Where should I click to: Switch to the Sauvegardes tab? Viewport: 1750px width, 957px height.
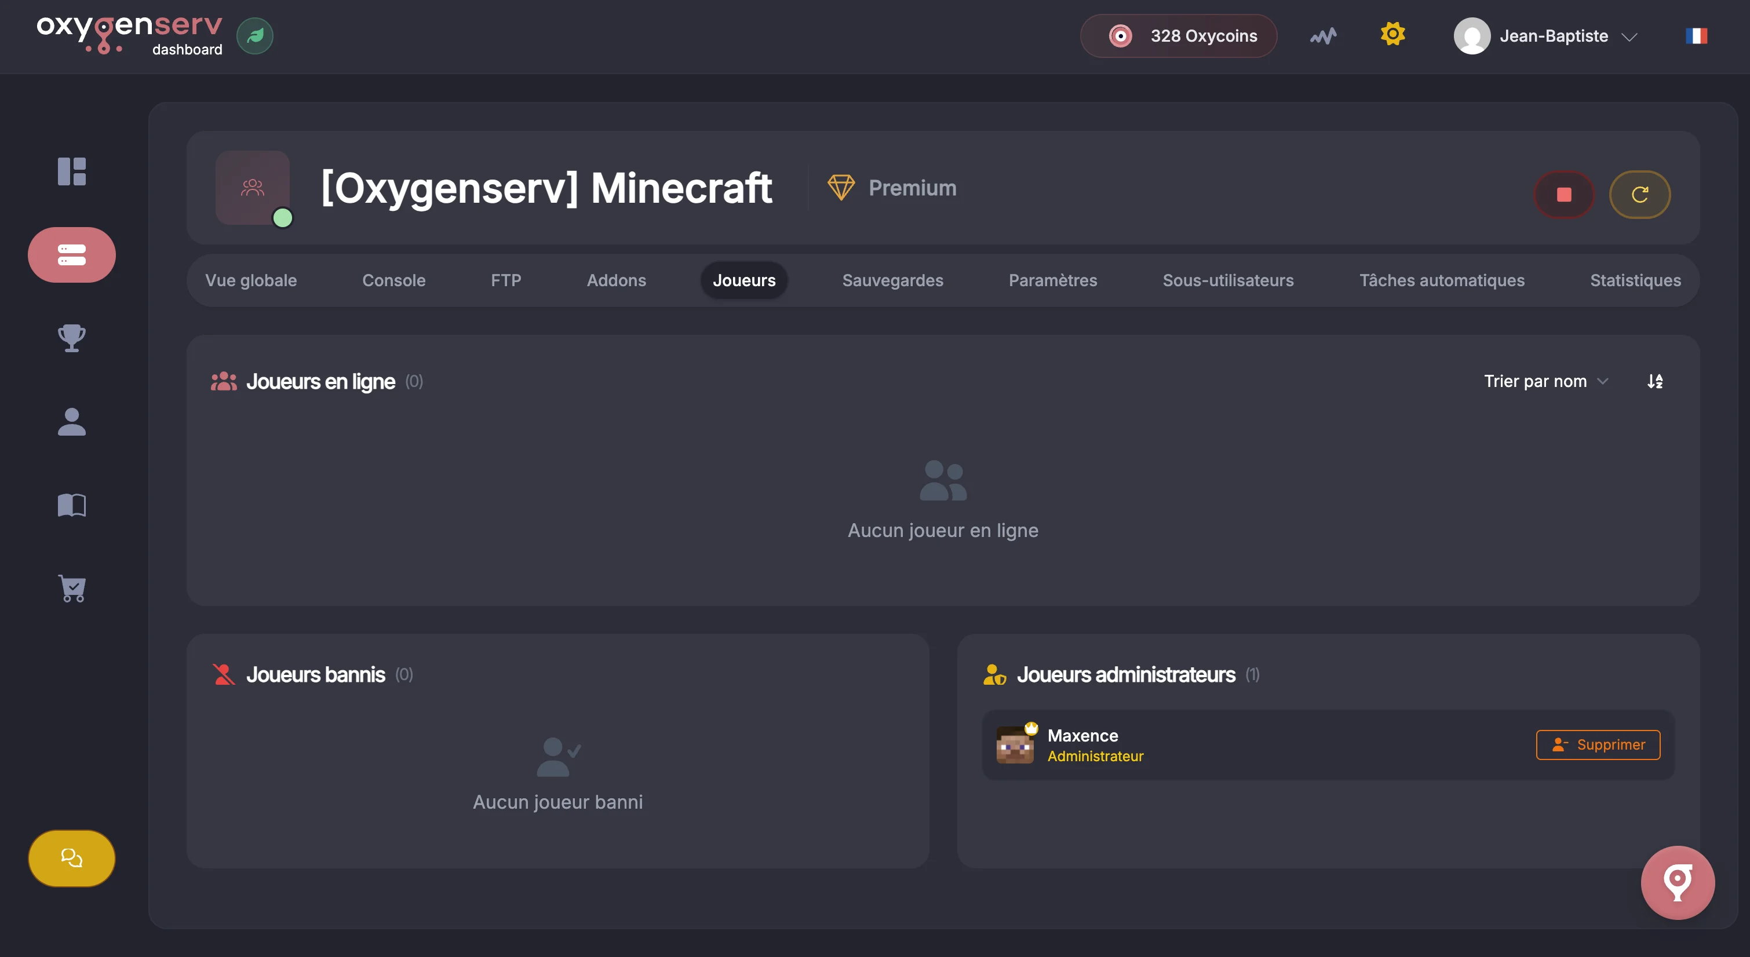pos(892,280)
